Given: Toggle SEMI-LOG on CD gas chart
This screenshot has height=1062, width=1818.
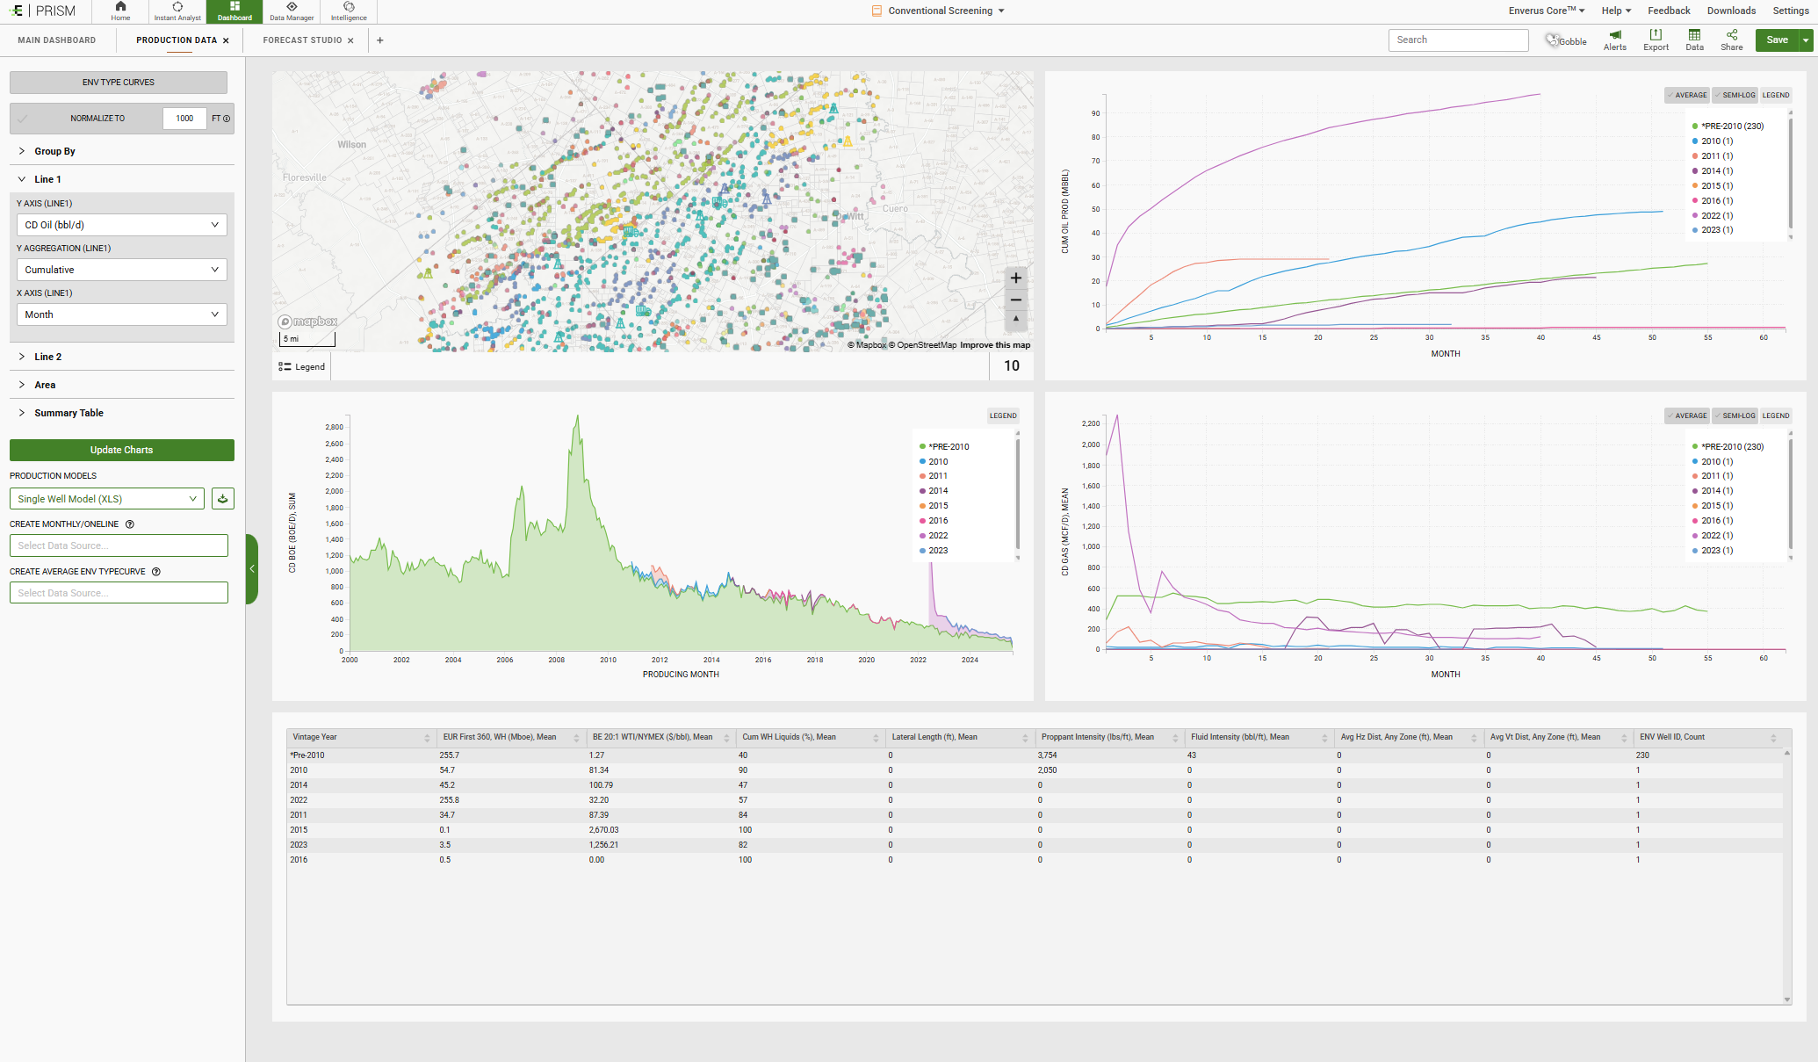Looking at the screenshot, I should click(1735, 415).
